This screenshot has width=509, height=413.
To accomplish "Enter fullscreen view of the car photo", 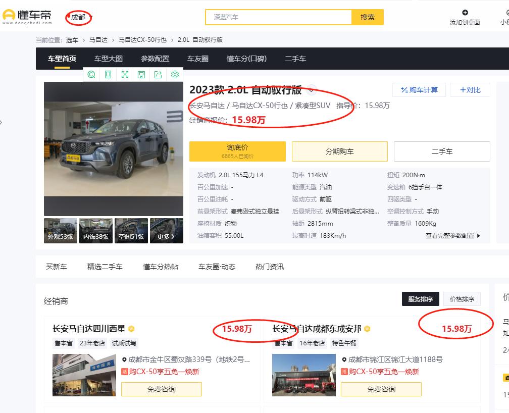I will click(125, 74).
